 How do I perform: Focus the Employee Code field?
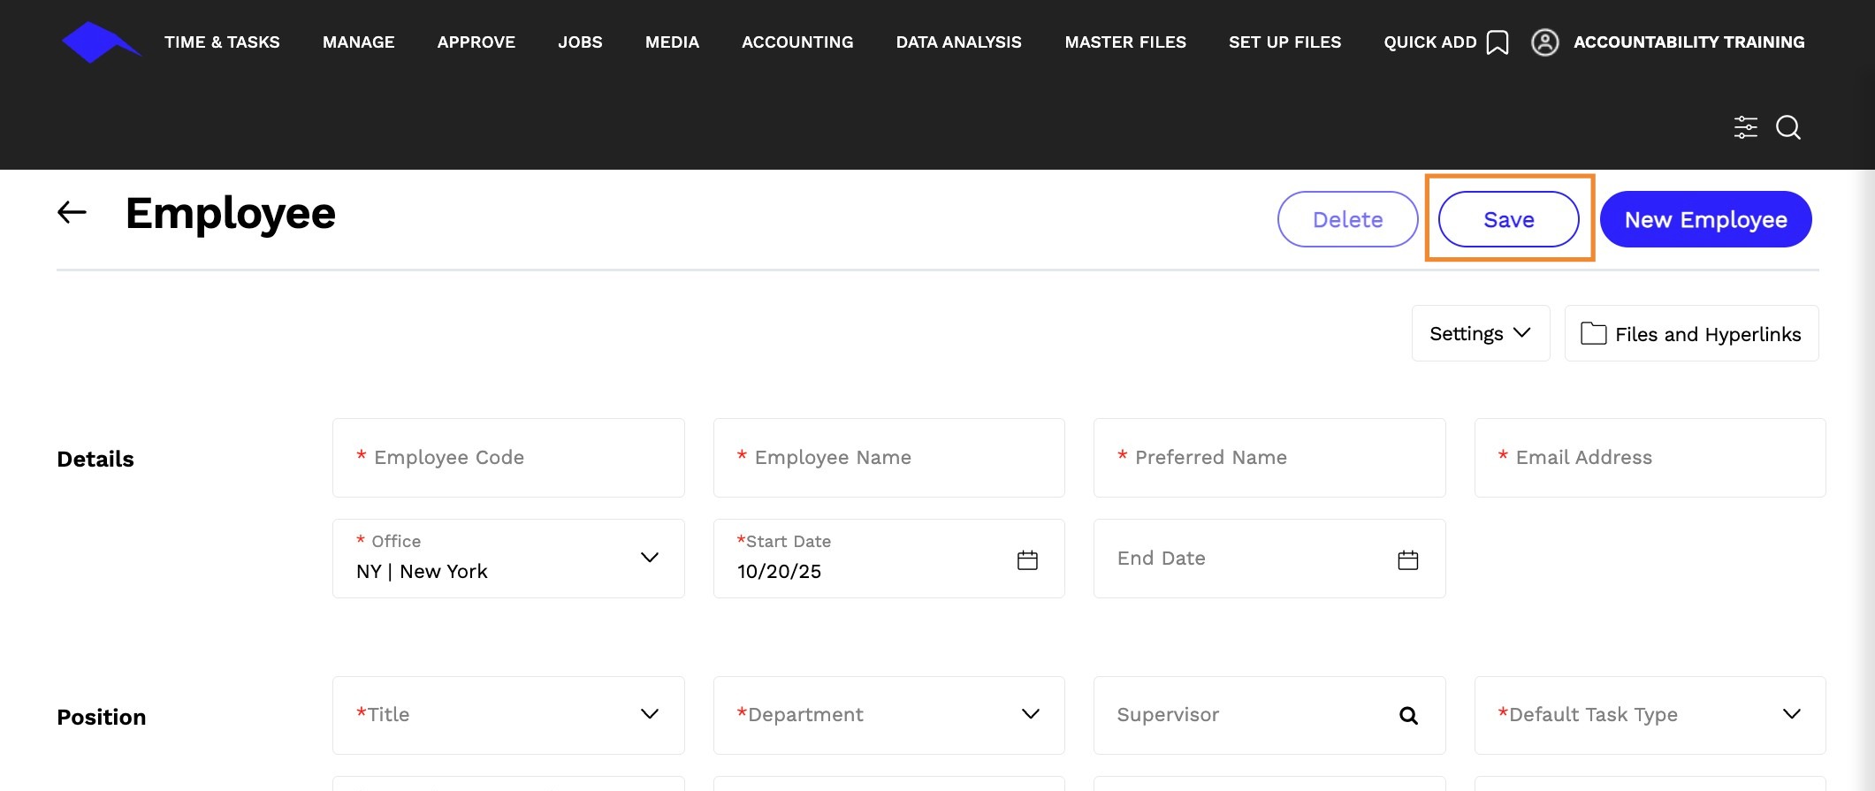pyautogui.click(x=508, y=458)
